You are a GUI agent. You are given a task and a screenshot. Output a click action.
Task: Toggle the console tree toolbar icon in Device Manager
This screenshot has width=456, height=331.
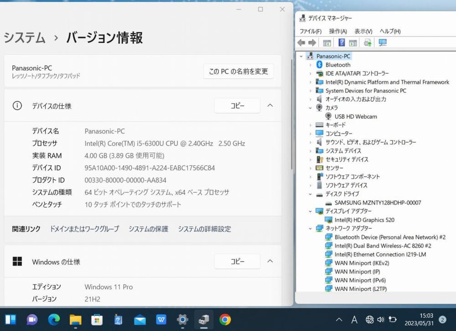pyautogui.click(x=327, y=43)
